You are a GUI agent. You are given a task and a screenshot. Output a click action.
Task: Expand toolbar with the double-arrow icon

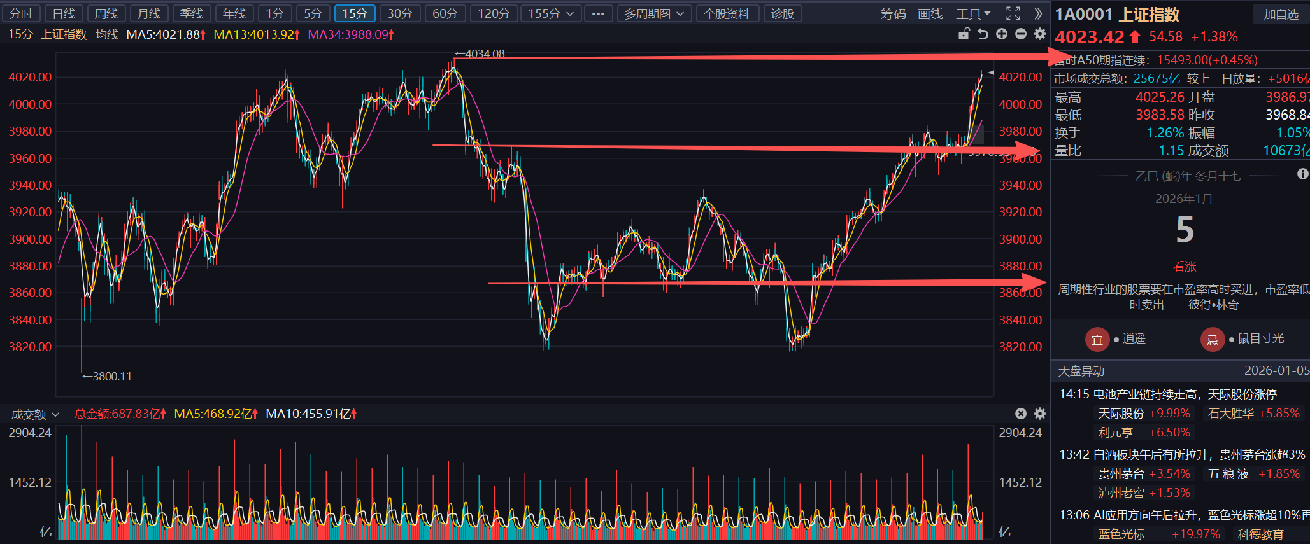click(x=1039, y=13)
